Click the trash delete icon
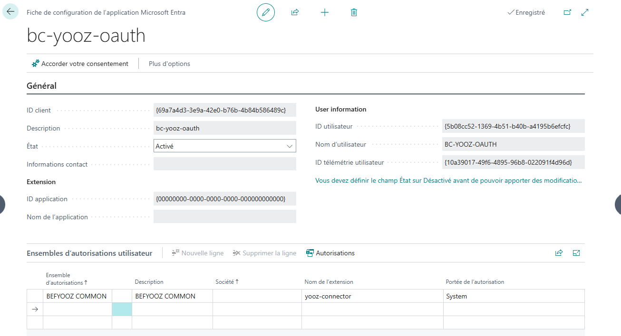 point(354,12)
